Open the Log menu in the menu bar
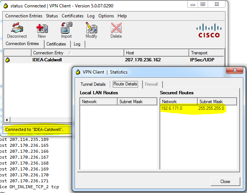This screenshot has height=193, width=247. pos(91,16)
